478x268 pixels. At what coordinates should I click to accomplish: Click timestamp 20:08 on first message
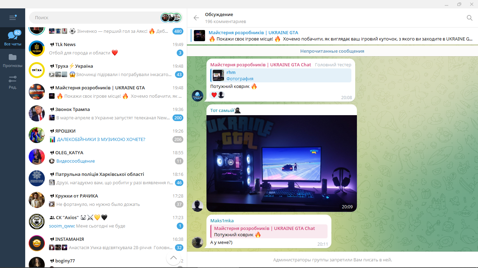pos(346,98)
